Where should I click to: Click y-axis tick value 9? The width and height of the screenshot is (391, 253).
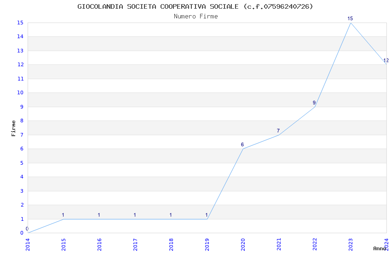[22, 107]
